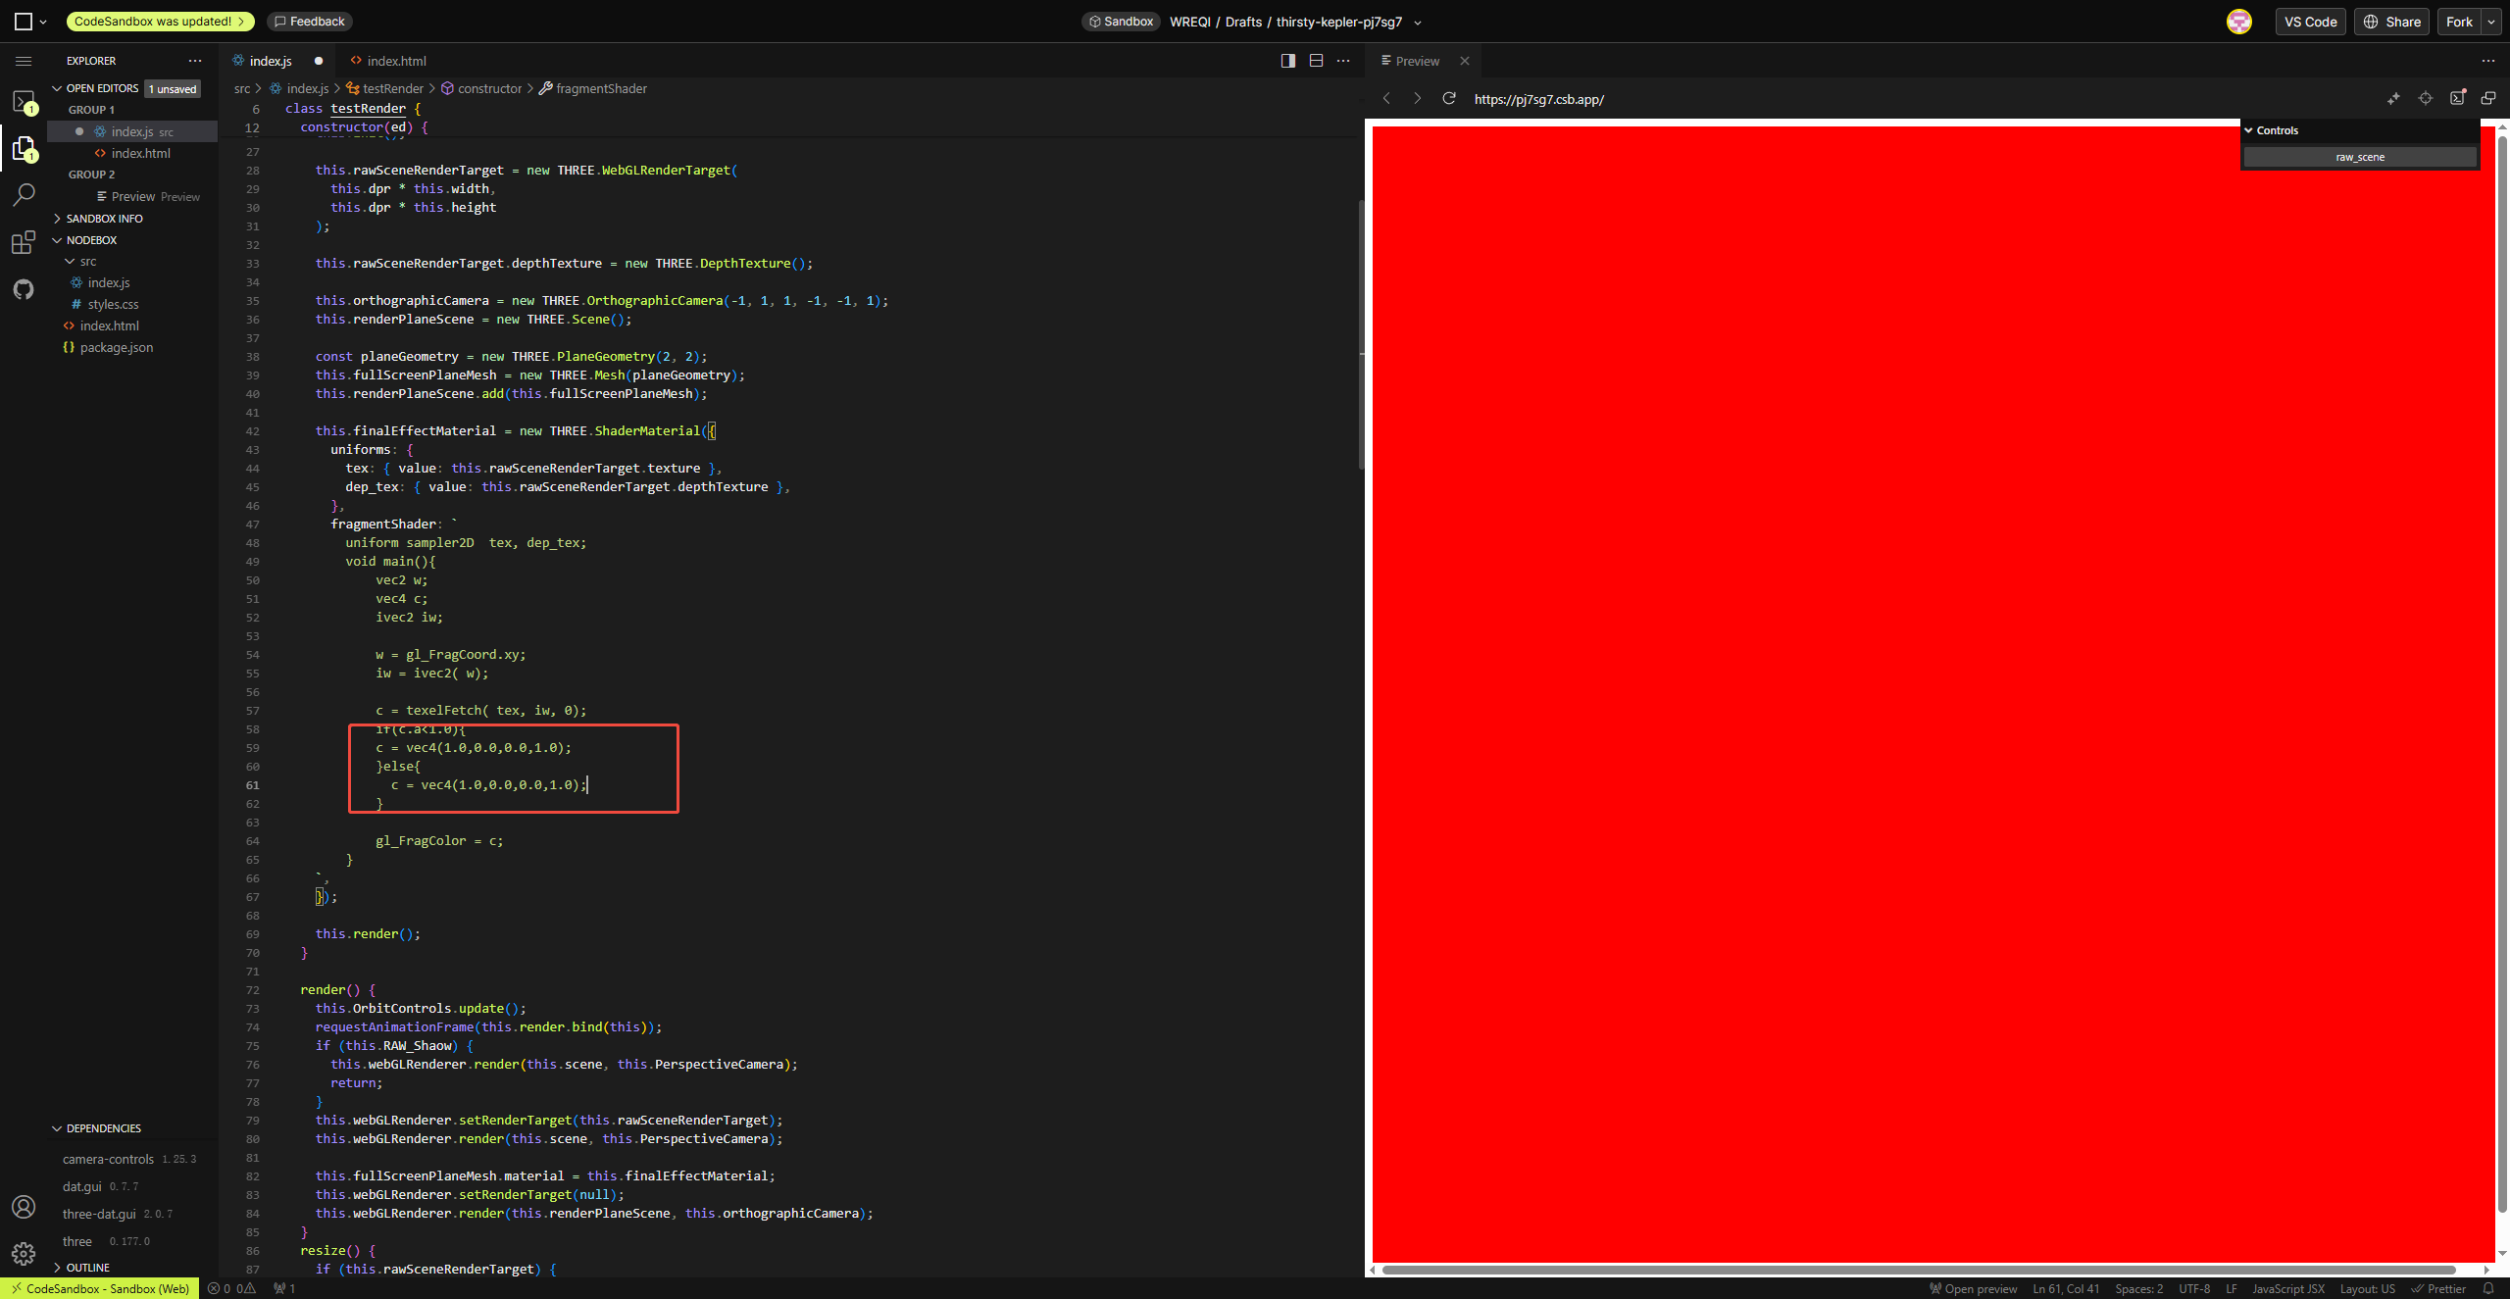Open the Manage gear icon
Viewport: 2510px width, 1299px height.
[24, 1253]
